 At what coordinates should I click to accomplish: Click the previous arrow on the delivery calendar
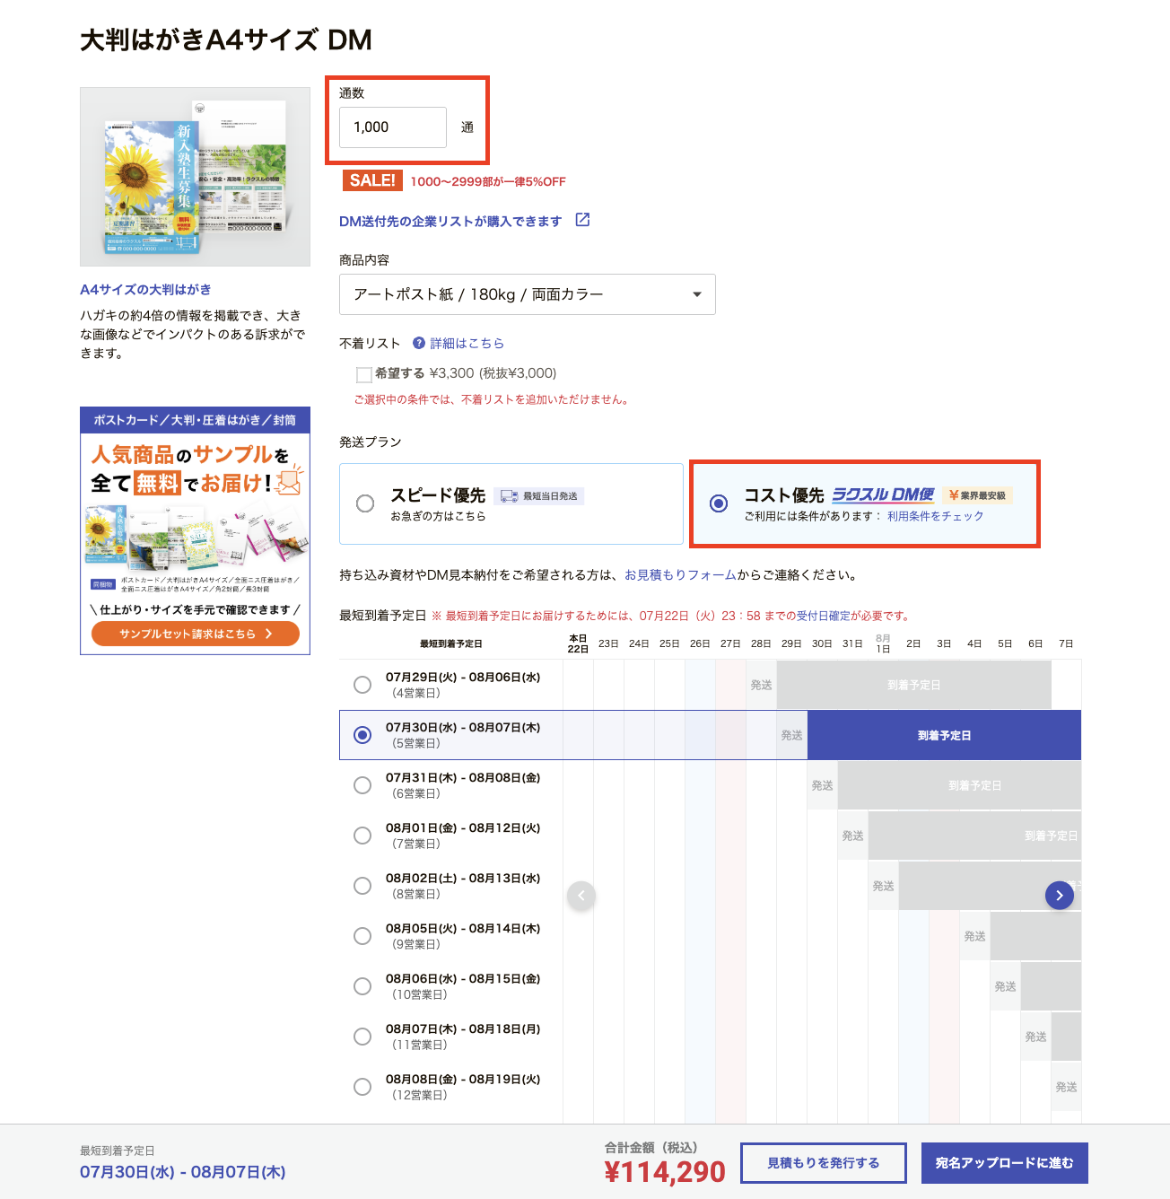[581, 895]
